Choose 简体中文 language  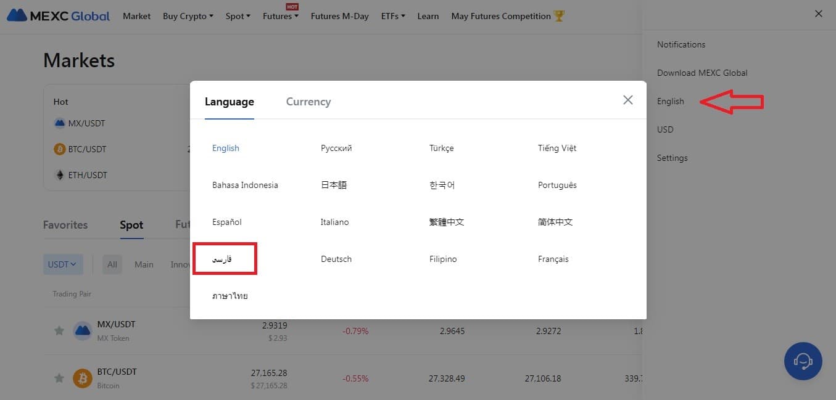(555, 222)
